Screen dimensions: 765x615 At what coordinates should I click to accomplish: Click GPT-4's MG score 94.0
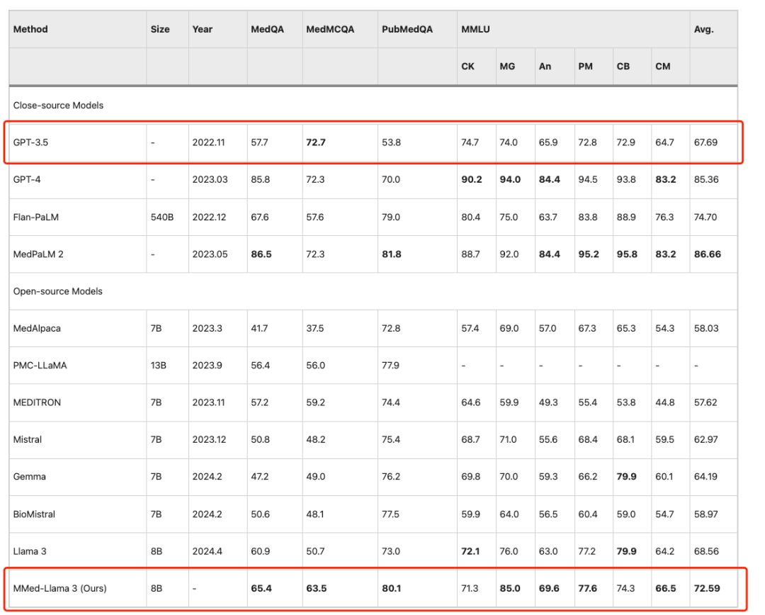[x=510, y=180]
